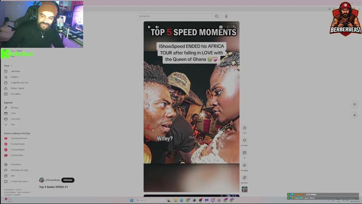Image resolution: width=362 pixels, height=204 pixels.
Task: Open Malwarebytes from the taskbar
Action: click(x=207, y=200)
